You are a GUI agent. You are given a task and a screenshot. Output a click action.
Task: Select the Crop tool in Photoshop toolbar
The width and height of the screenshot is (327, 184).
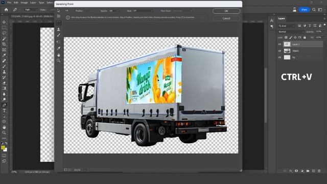pyautogui.click(x=4, y=44)
